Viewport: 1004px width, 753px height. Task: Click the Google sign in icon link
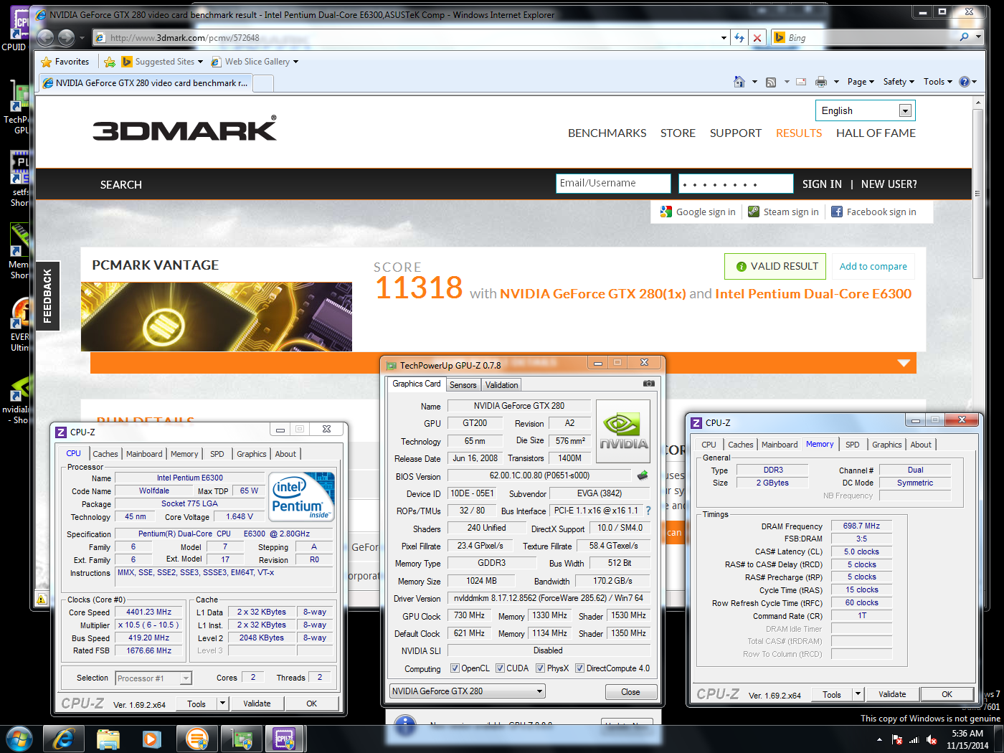point(698,212)
